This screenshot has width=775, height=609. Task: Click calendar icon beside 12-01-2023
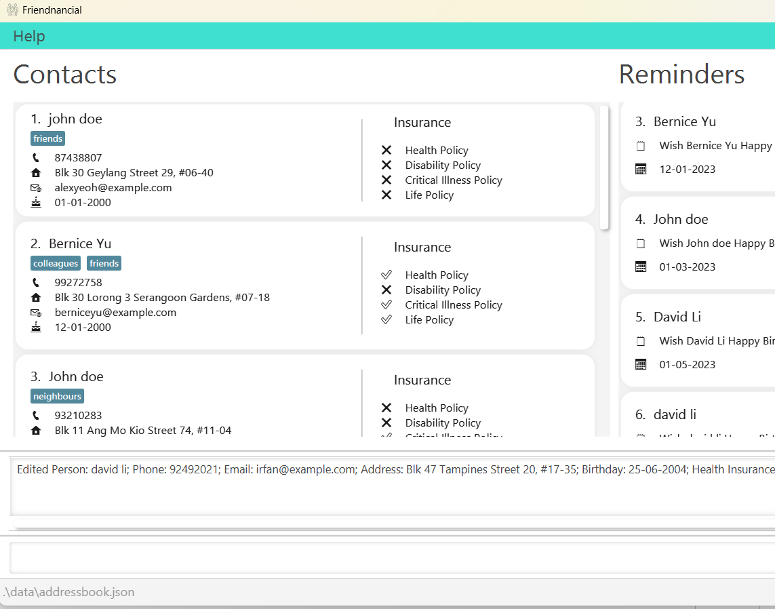pyautogui.click(x=641, y=169)
